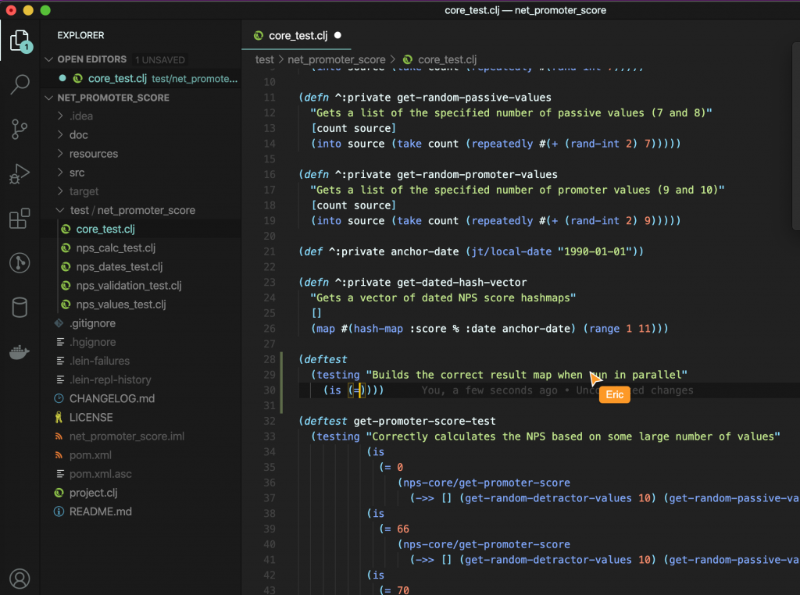
Task: Click line number 32 in the gutter
Action: pyautogui.click(x=269, y=421)
